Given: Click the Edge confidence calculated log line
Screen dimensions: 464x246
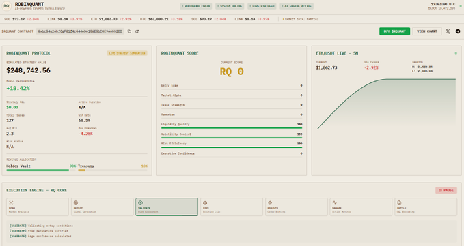Looking at the screenshot, I should point(40,236).
